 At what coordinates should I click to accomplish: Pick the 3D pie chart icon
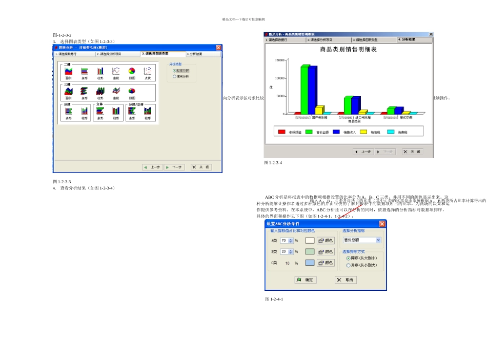132,91
